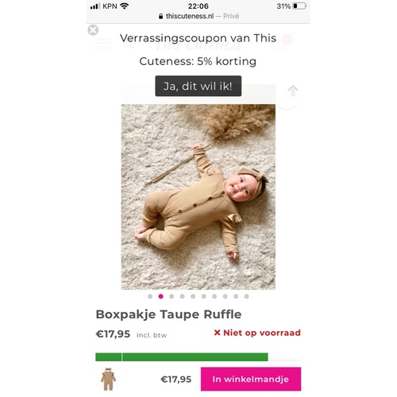Image resolution: width=397 pixels, height=397 pixels.
Task: Select the sixth carousel dot
Action: [x=203, y=296]
